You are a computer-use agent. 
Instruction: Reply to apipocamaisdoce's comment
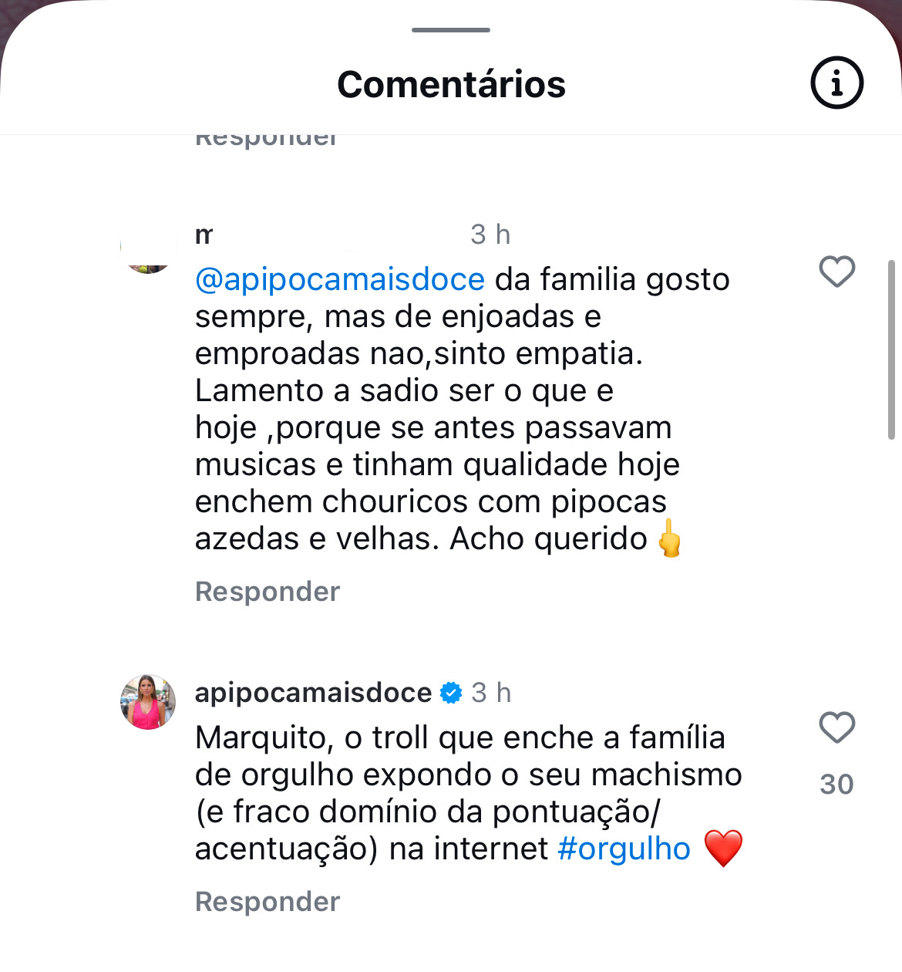coord(268,902)
